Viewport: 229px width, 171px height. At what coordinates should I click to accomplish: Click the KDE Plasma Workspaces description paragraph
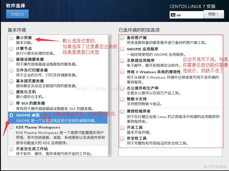tap(61, 138)
